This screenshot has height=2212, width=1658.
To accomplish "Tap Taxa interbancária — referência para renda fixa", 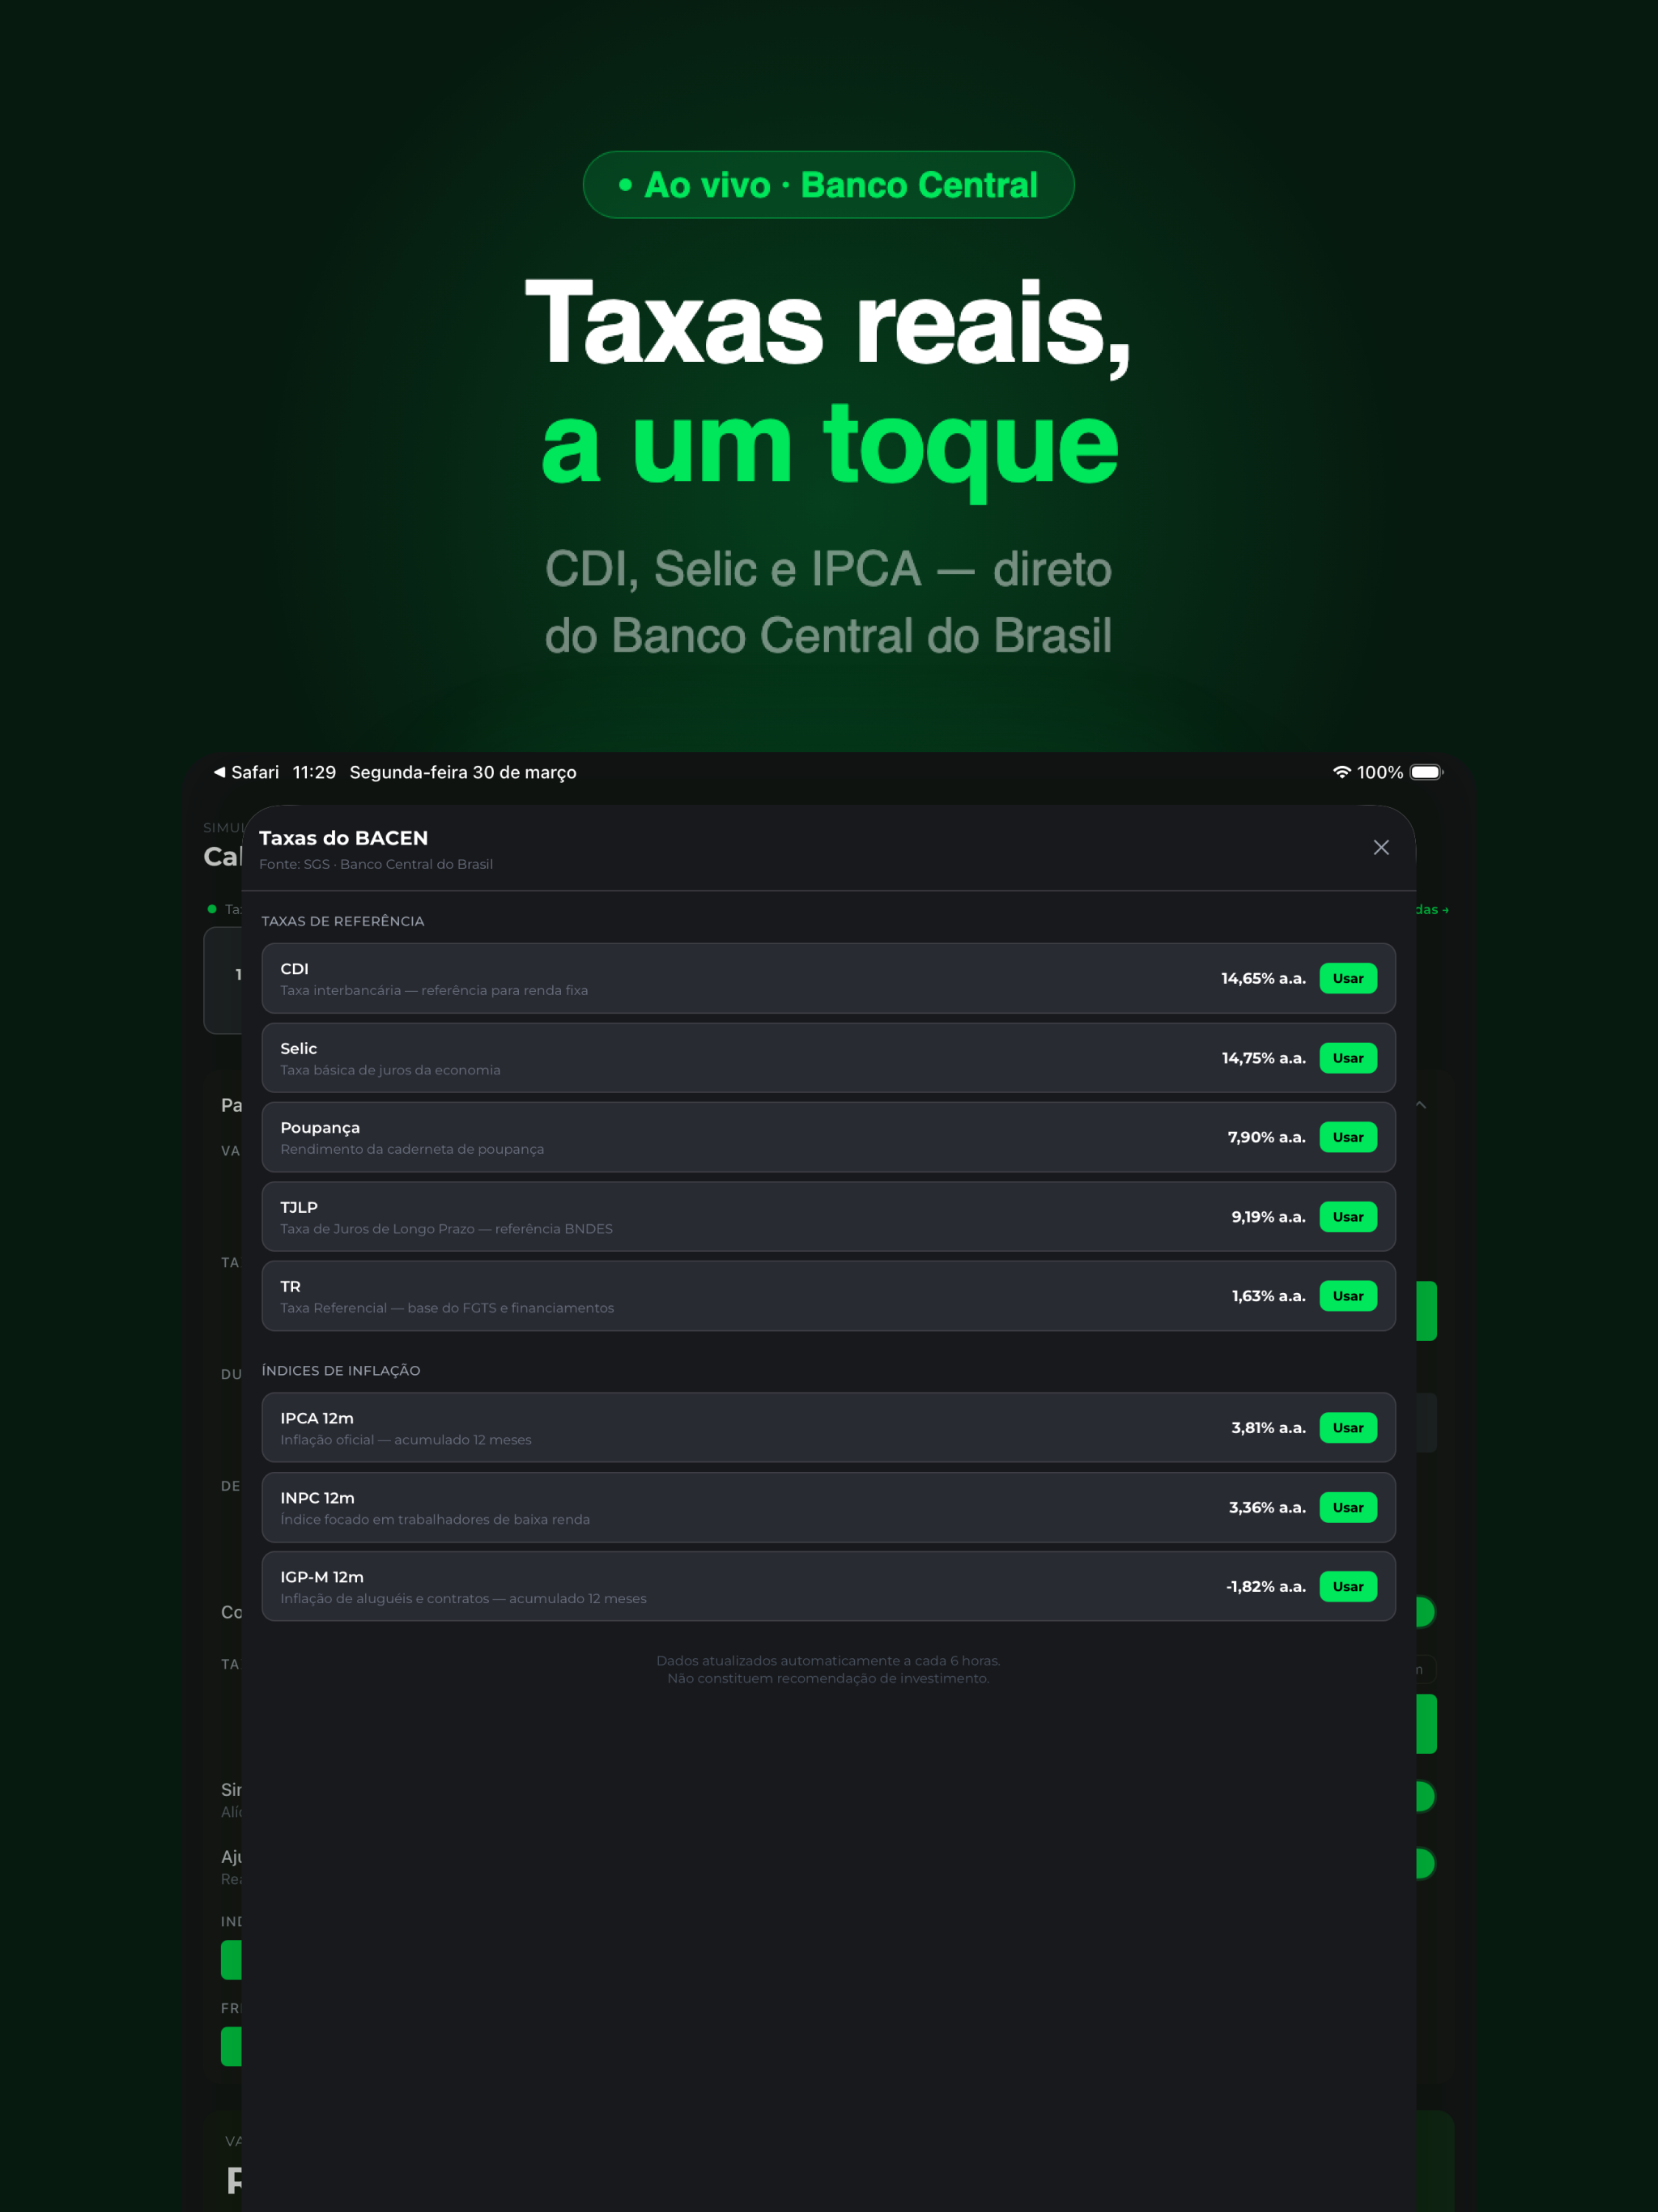I will [x=434, y=990].
